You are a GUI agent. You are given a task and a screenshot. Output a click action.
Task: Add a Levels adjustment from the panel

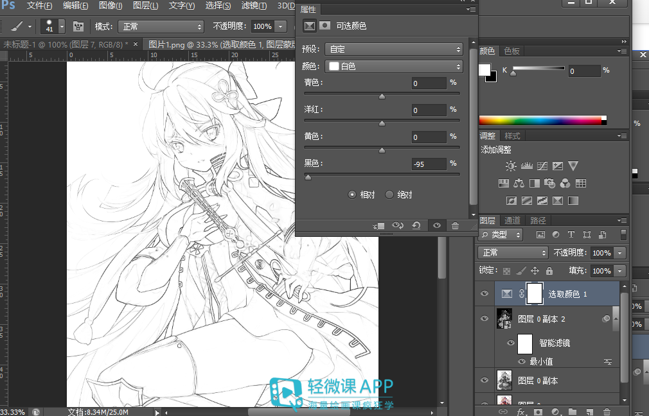tap(526, 166)
